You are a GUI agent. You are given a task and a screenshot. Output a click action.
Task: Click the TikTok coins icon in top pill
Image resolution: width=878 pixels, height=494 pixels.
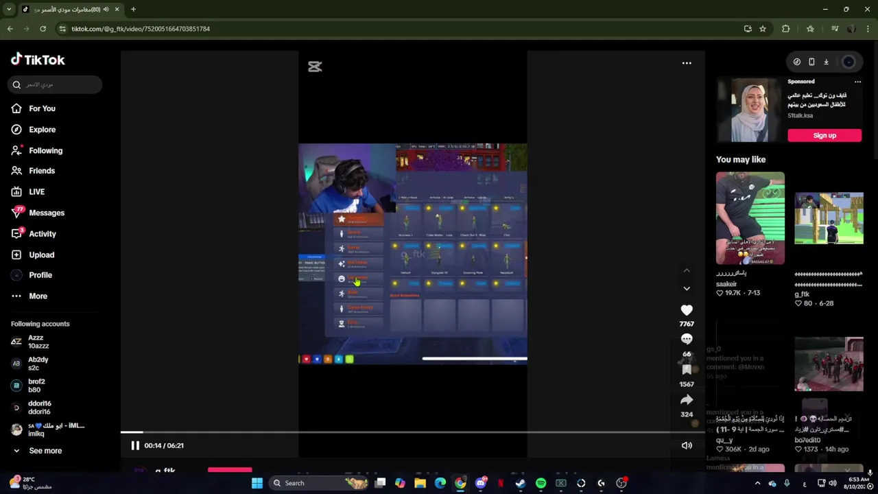[797, 62]
